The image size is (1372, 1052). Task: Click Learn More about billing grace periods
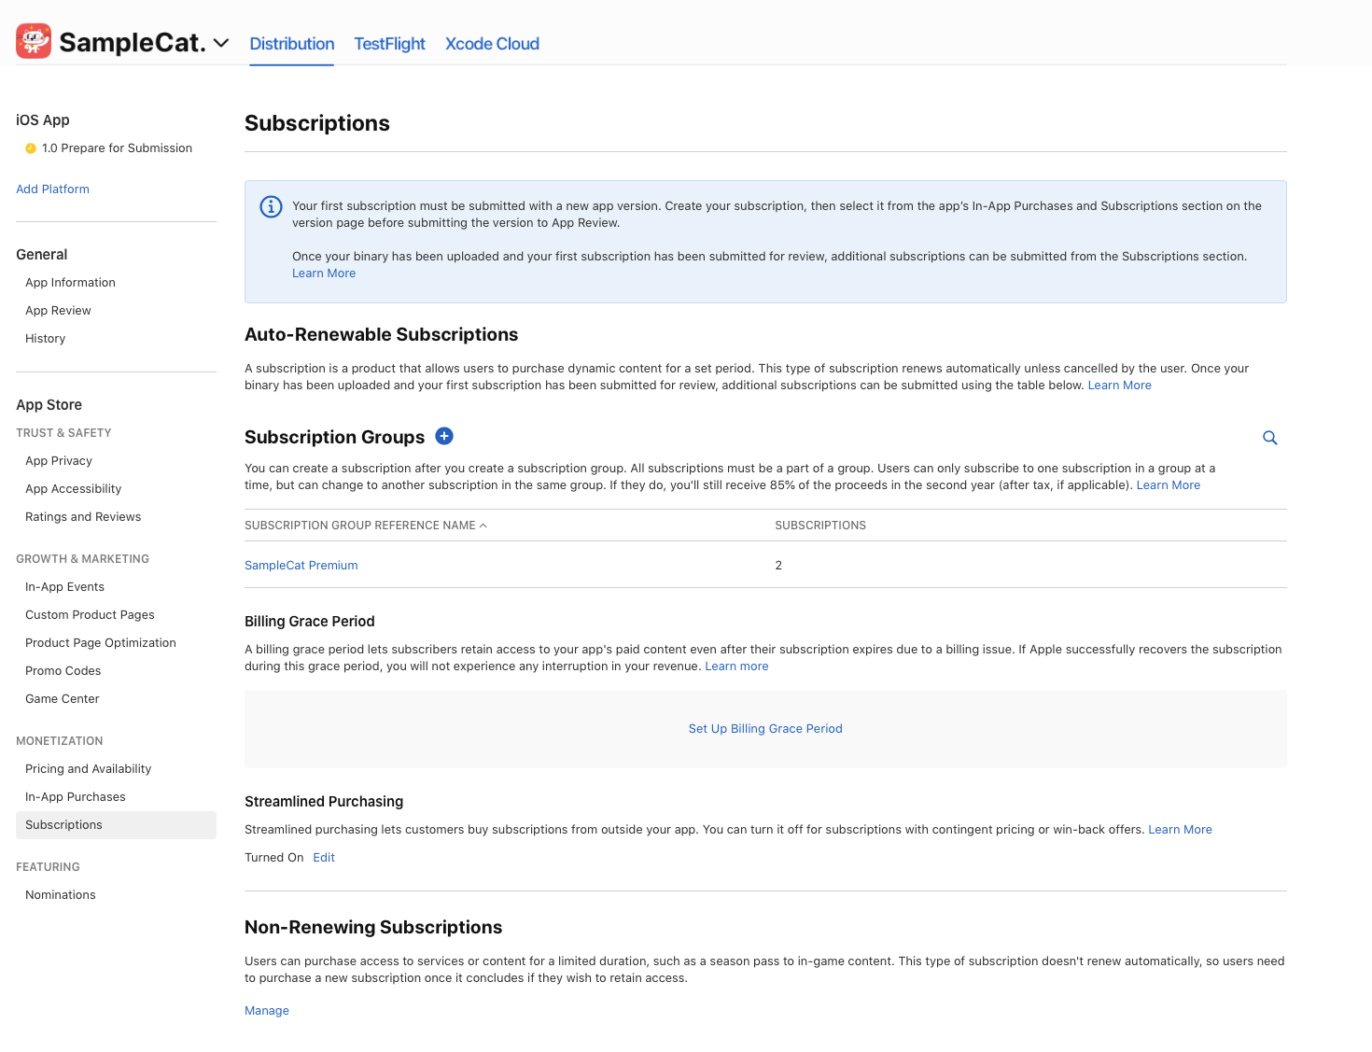(x=736, y=666)
